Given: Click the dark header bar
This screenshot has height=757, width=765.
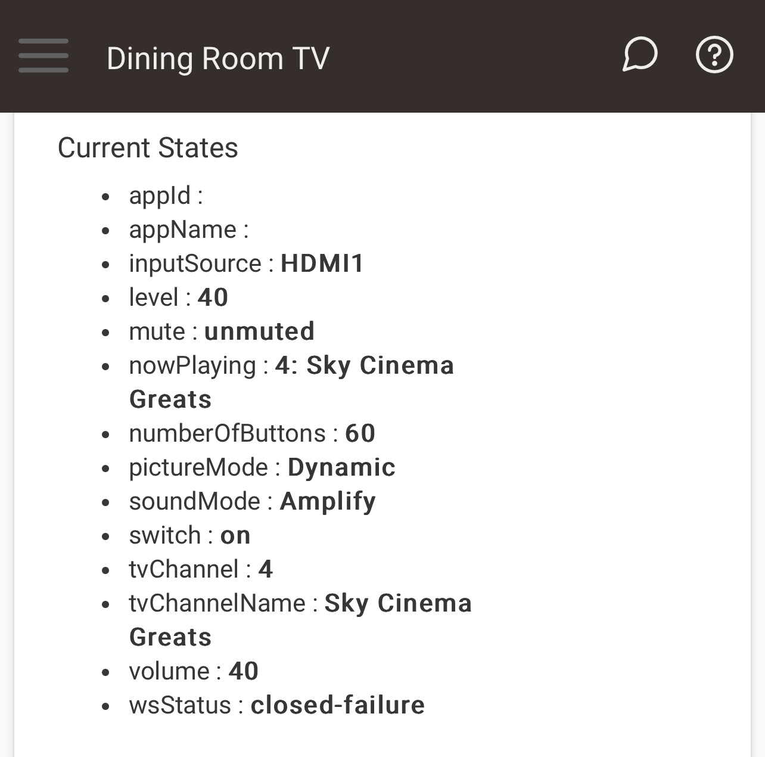Looking at the screenshot, I should (382, 56).
